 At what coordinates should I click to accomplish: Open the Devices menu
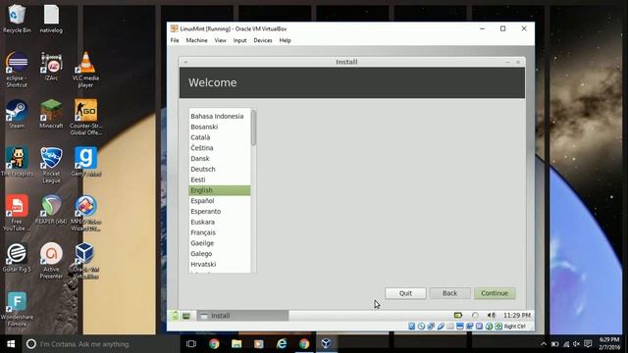(263, 40)
